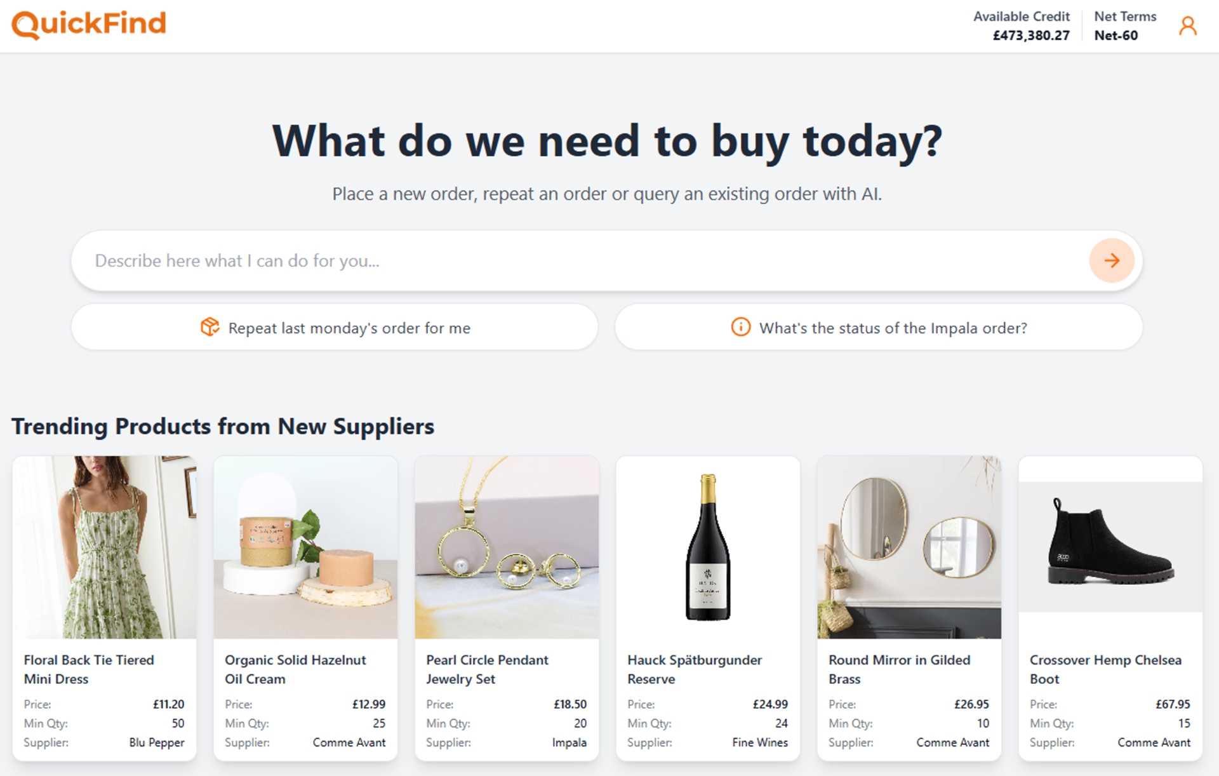This screenshot has width=1219, height=776.
Task: Choose the Repeat last monday's order suggestion
Action: pyautogui.click(x=349, y=327)
